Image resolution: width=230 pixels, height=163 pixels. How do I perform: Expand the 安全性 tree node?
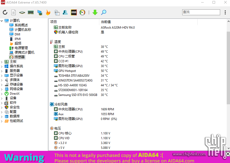coord(2,107)
